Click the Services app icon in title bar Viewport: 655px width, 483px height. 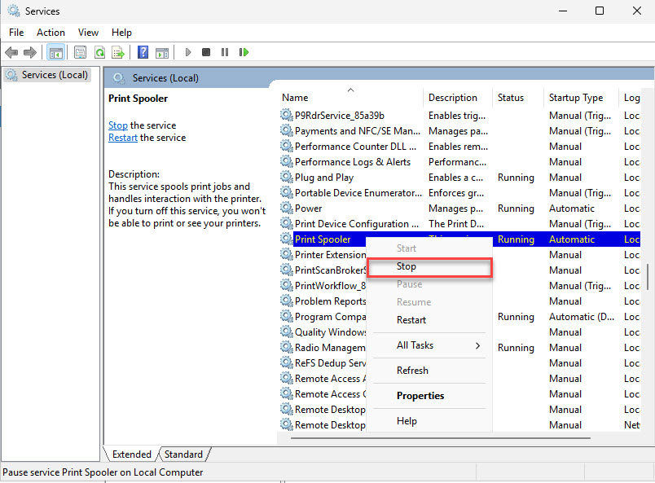point(14,11)
